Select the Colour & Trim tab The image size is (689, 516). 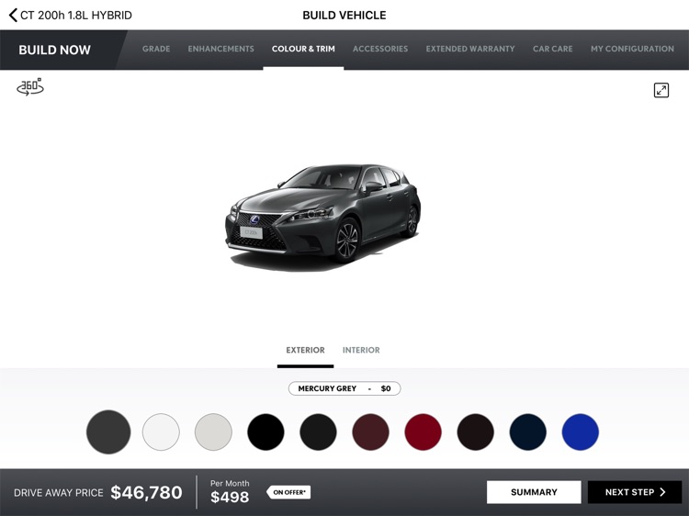click(303, 49)
